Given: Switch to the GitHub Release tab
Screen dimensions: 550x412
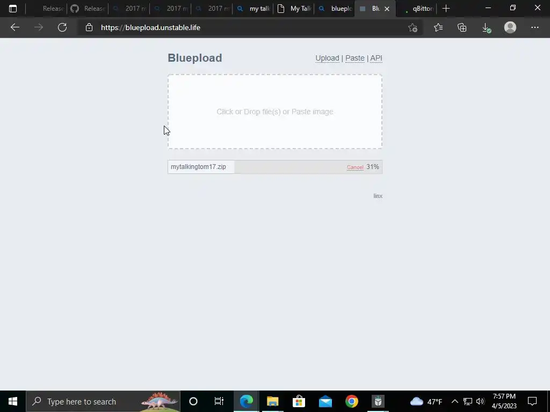Looking at the screenshot, I should coord(88,9).
